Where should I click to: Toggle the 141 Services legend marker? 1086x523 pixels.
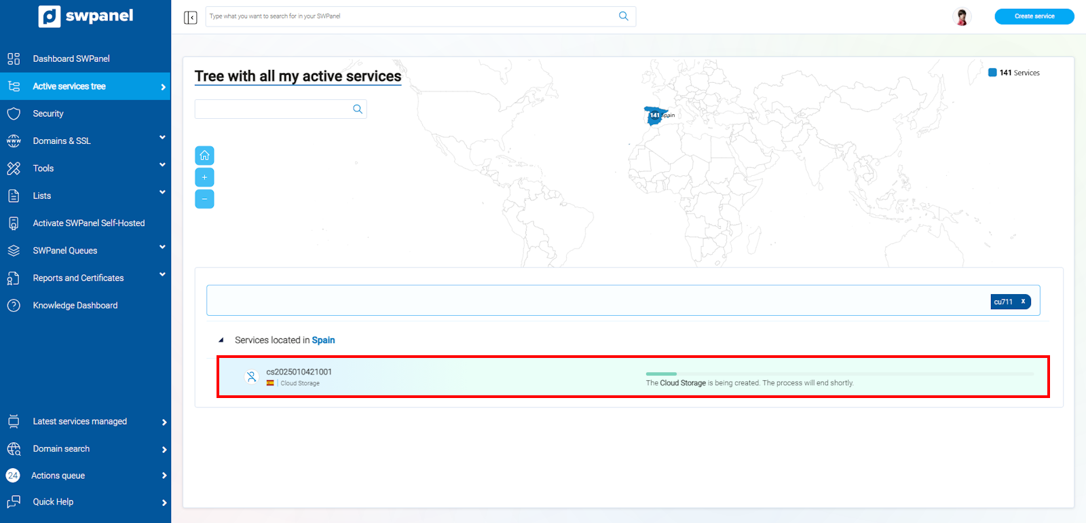[992, 73]
